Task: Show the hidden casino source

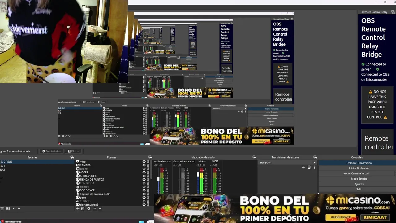Action: point(144,169)
